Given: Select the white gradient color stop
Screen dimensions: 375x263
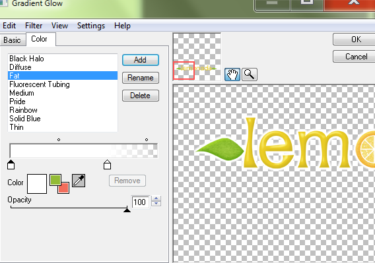Looking at the screenshot, I should (x=107, y=165).
